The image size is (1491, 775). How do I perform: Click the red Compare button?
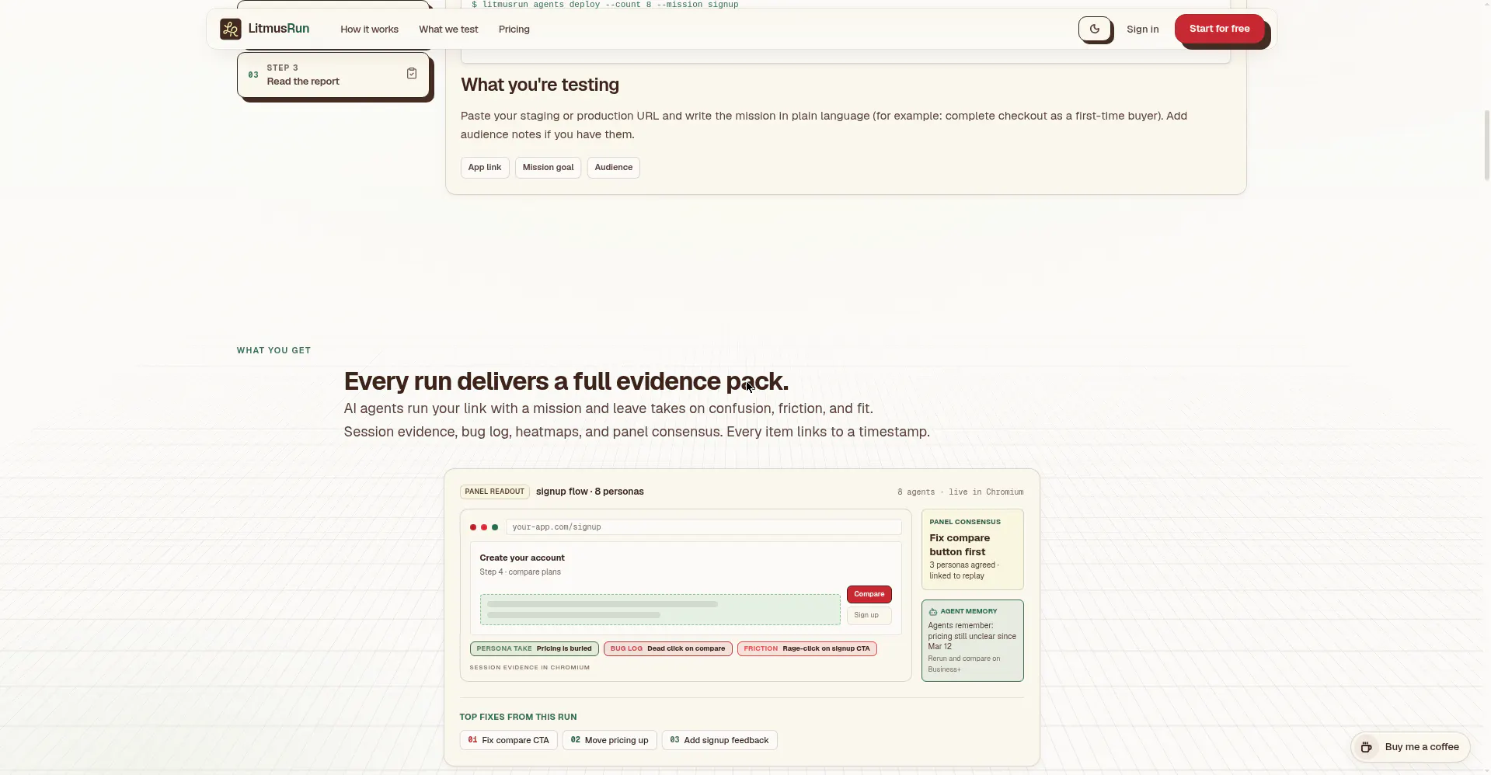pos(869,594)
